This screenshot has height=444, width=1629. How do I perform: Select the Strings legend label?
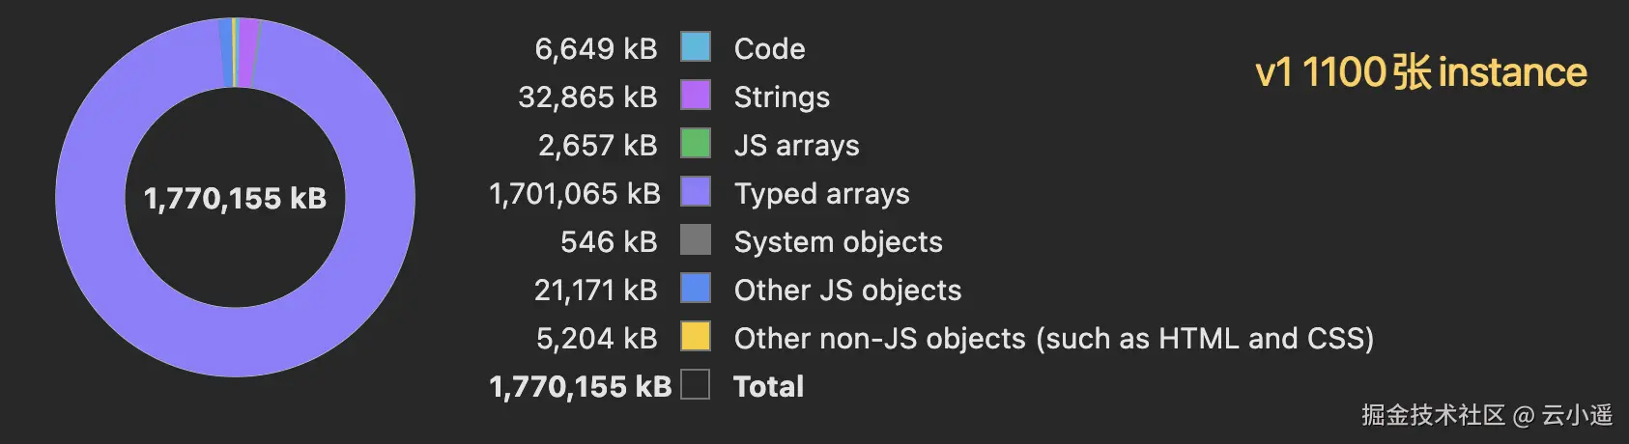pos(782,97)
